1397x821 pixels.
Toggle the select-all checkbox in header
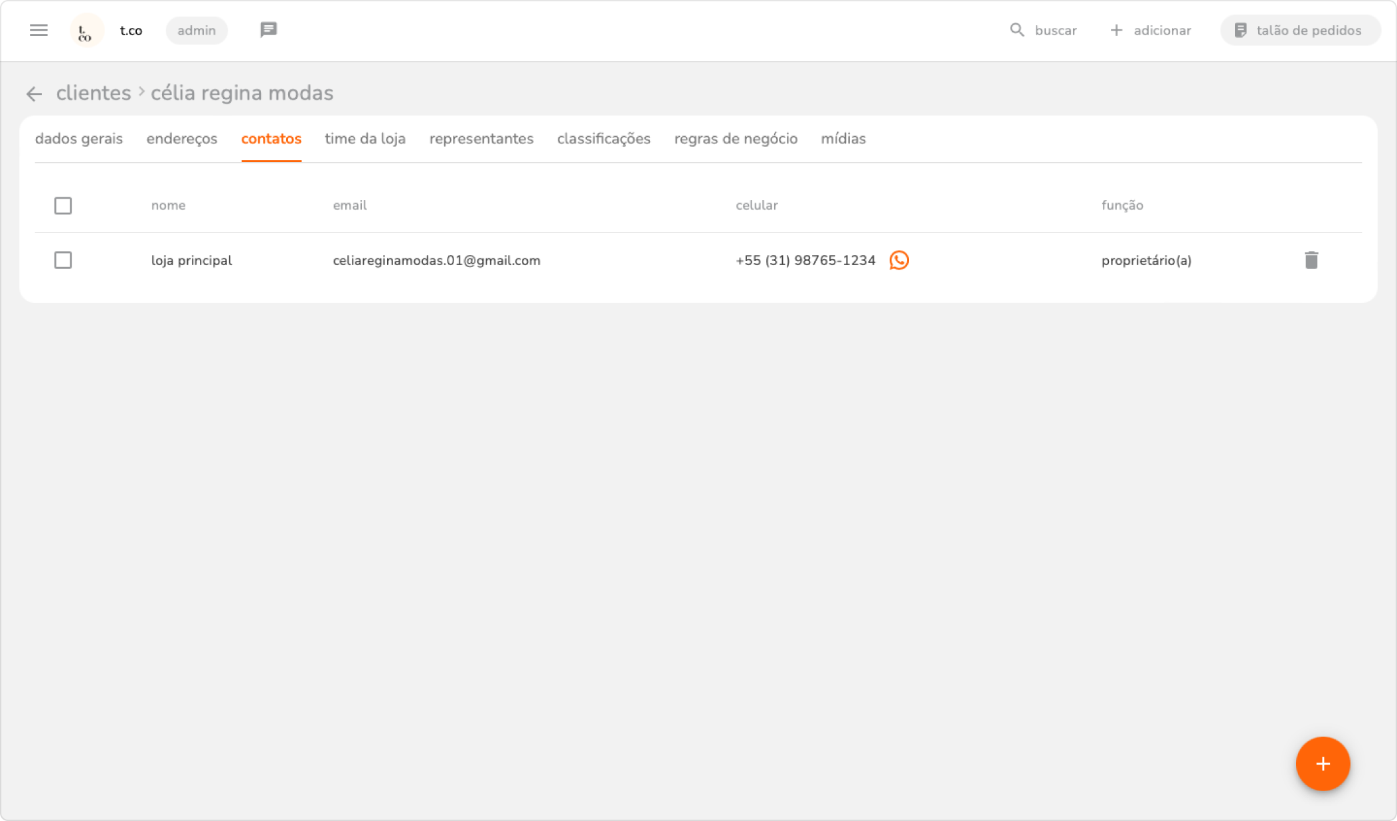pyautogui.click(x=63, y=206)
